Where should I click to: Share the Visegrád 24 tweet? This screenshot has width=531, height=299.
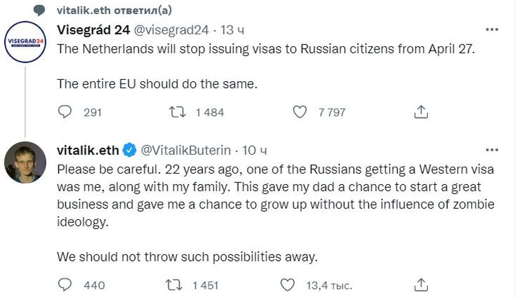pyautogui.click(x=422, y=112)
